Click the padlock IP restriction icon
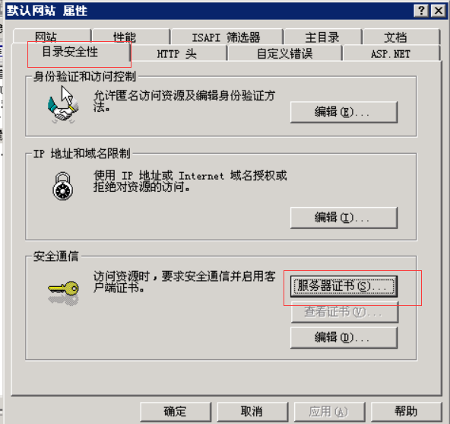The width and height of the screenshot is (450, 424). 63,186
